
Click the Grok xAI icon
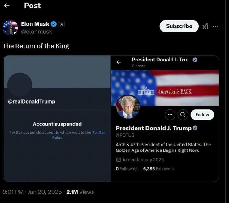[x=205, y=26]
